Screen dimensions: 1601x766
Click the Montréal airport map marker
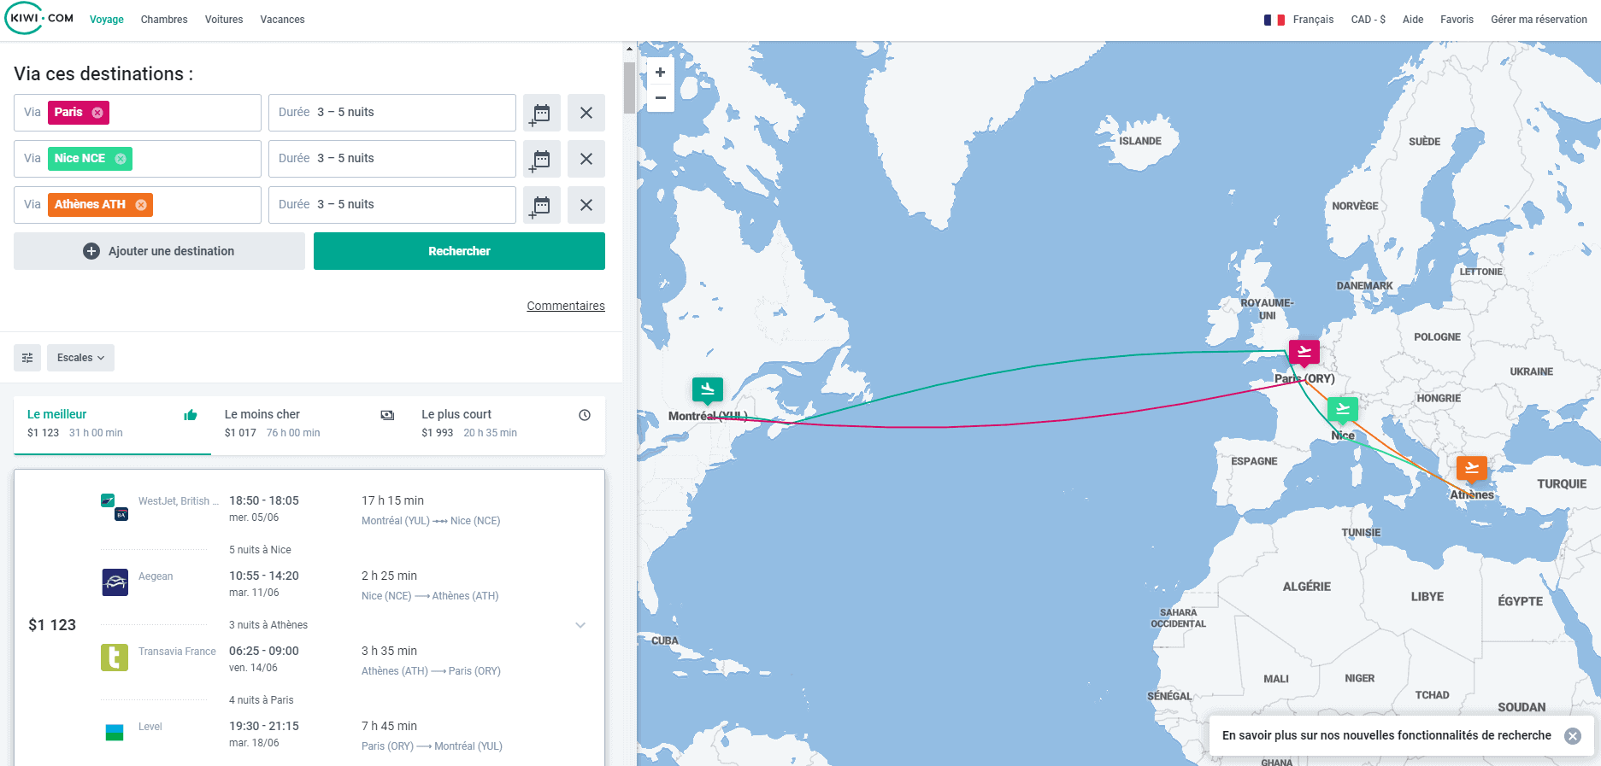707,389
